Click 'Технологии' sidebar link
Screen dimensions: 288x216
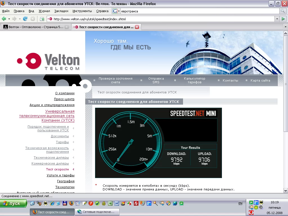[x=65, y=187]
